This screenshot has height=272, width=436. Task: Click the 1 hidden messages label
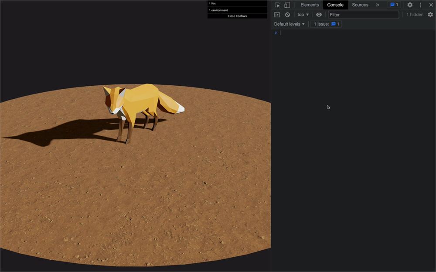pyautogui.click(x=415, y=15)
